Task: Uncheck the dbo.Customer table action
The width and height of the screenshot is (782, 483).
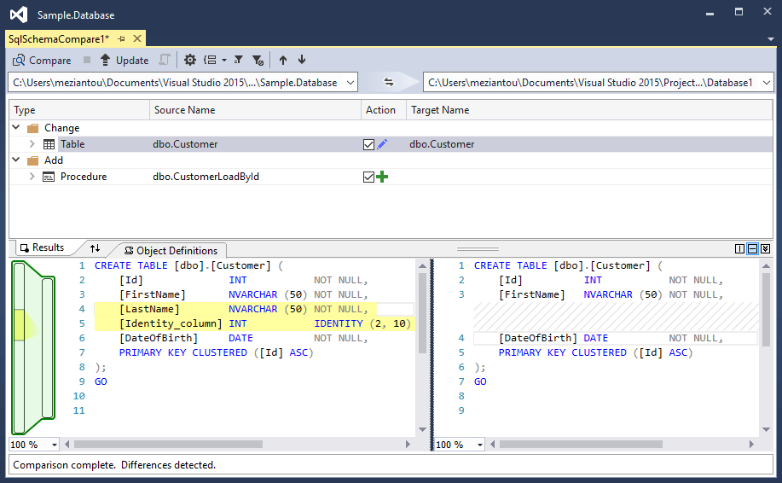Action: (368, 145)
